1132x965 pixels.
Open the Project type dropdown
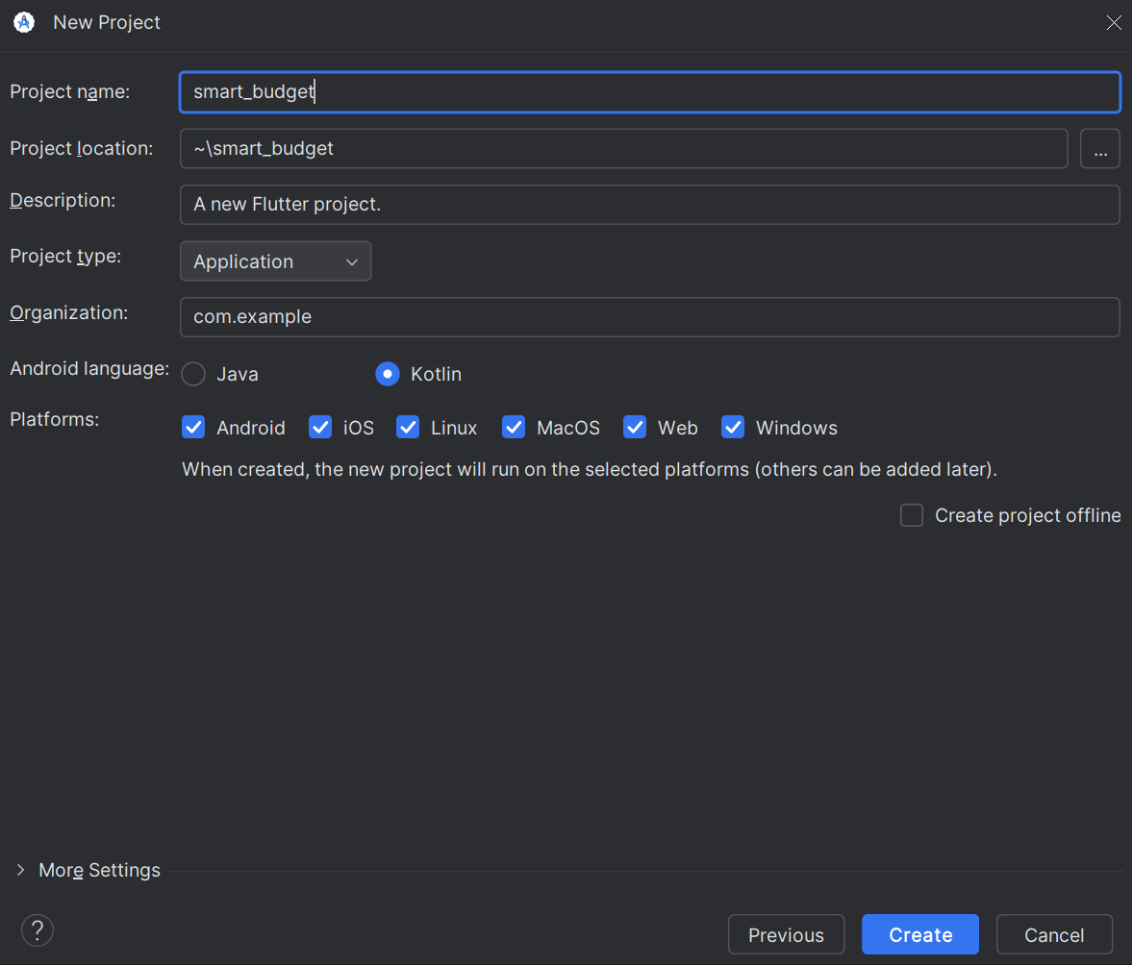coord(276,261)
